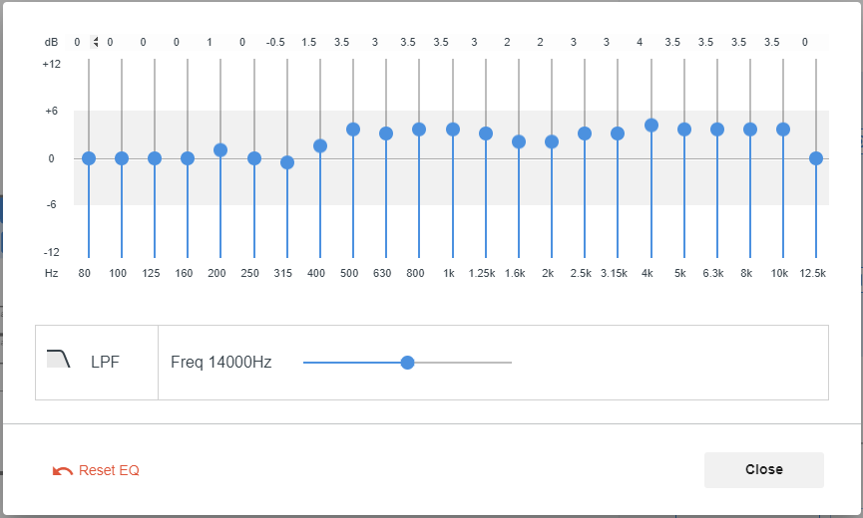Click the LPF low-pass filter curve icon

pyautogui.click(x=58, y=359)
